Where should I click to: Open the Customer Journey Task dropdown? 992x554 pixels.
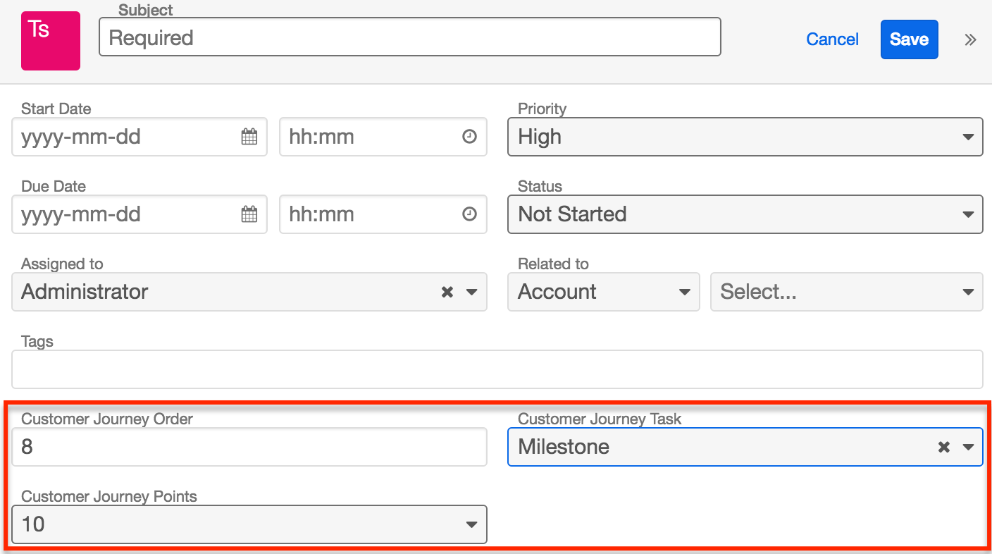968,447
